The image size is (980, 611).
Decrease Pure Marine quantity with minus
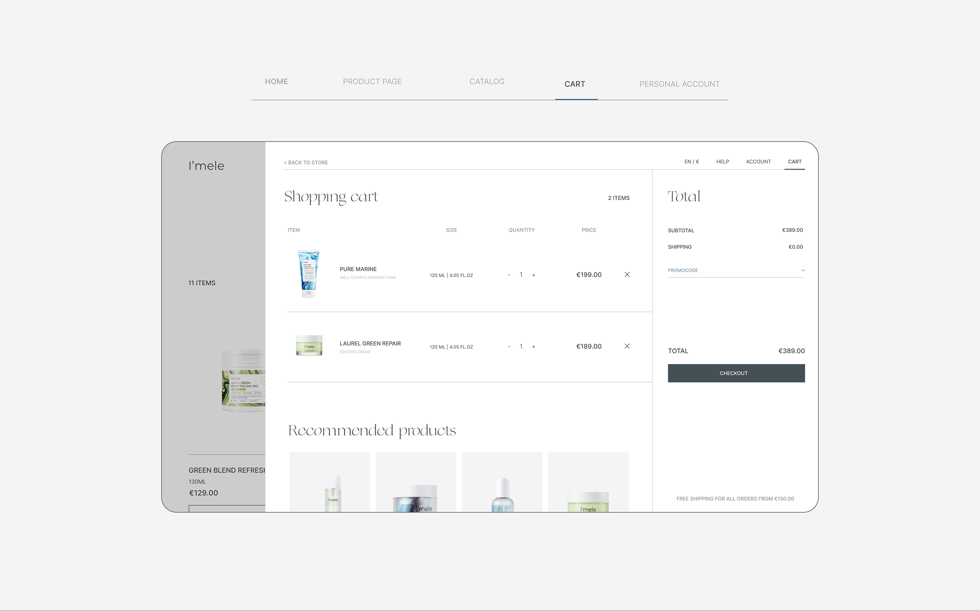(509, 275)
